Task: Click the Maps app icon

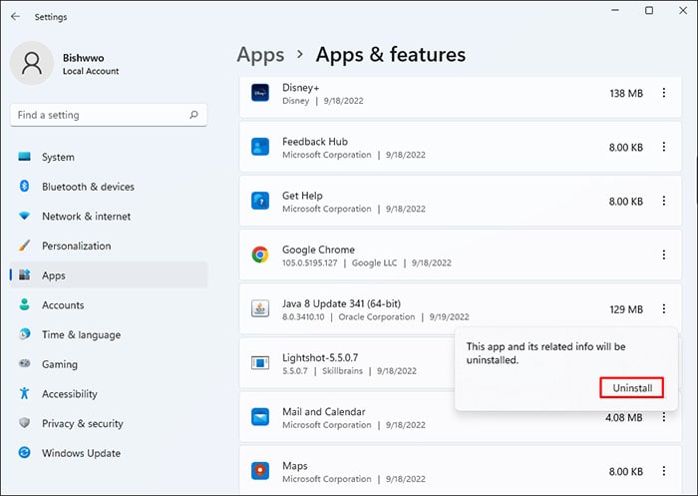Action: (260, 471)
